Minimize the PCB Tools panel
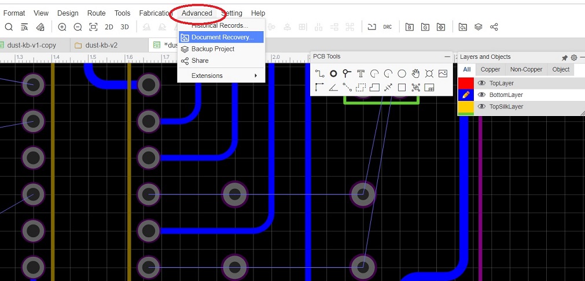 tap(447, 57)
